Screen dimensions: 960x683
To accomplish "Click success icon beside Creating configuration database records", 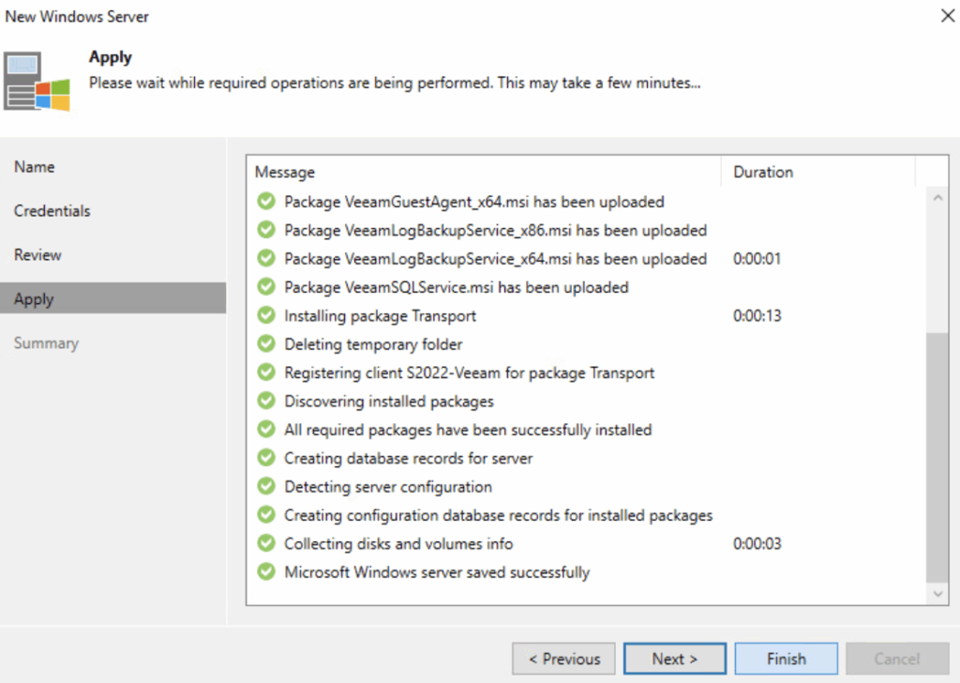I will click(x=266, y=514).
